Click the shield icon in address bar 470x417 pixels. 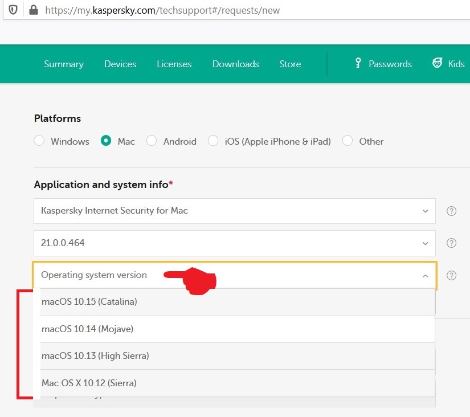click(13, 10)
